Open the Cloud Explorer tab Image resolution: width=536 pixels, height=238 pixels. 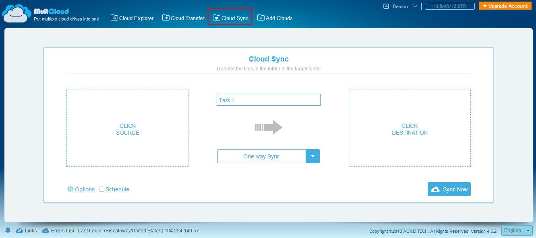pyautogui.click(x=132, y=18)
